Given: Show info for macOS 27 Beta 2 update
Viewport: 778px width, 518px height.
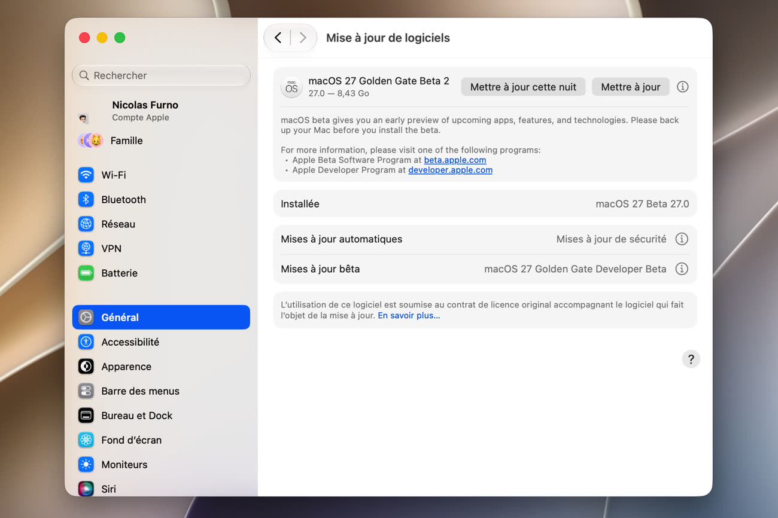Looking at the screenshot, I should [682, 87].
